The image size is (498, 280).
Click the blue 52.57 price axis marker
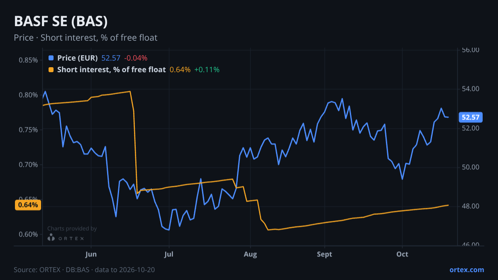point(471,117)
